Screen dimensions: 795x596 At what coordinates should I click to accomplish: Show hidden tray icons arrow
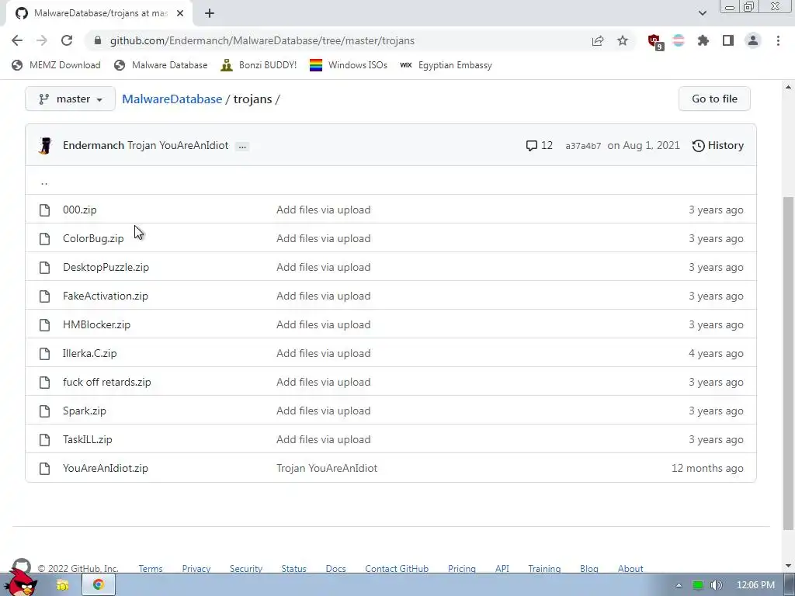679,585
